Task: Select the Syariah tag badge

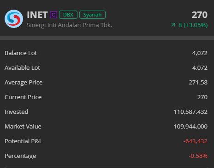Action: 92,15
